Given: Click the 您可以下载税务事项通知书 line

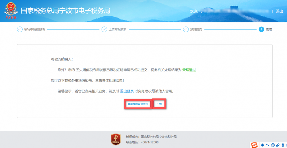Looking at the screenshot, I should [x=88, y=81].
